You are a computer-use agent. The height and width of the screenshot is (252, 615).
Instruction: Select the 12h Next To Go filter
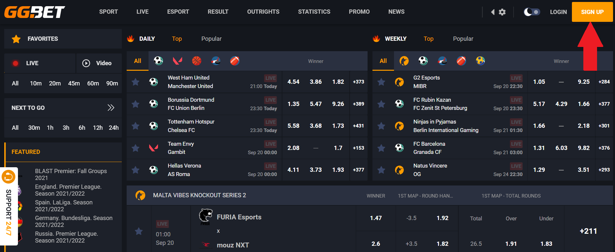[x=98, y=128]
